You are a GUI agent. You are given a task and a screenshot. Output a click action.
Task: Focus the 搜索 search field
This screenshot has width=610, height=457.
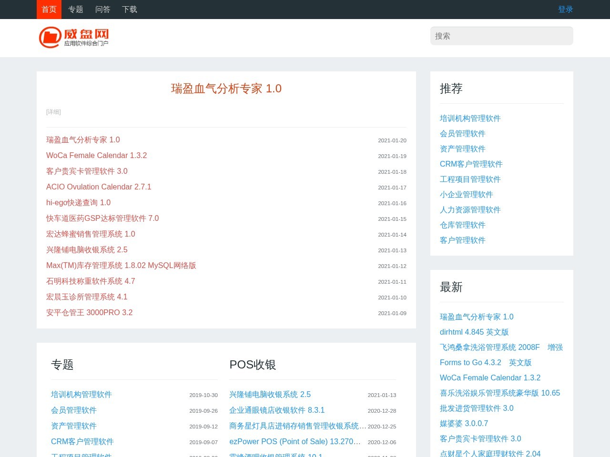tap(501, 36)
